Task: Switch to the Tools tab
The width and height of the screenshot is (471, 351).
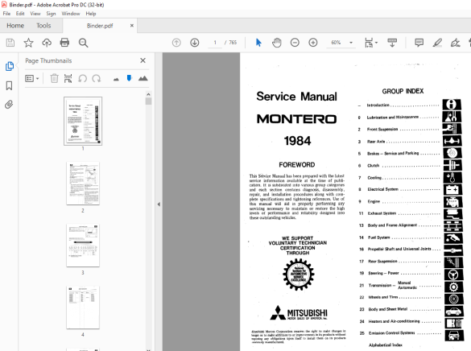Action: click(43, 26)
